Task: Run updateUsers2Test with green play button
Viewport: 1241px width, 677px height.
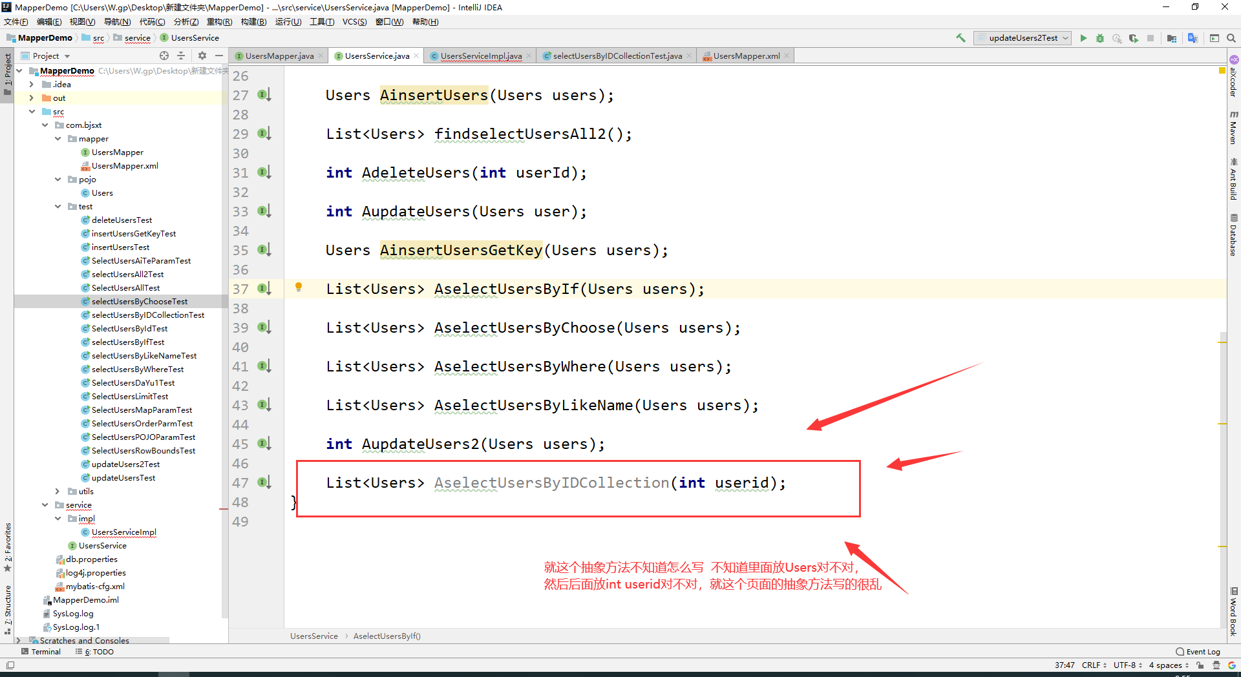Action: [1083, 38]
